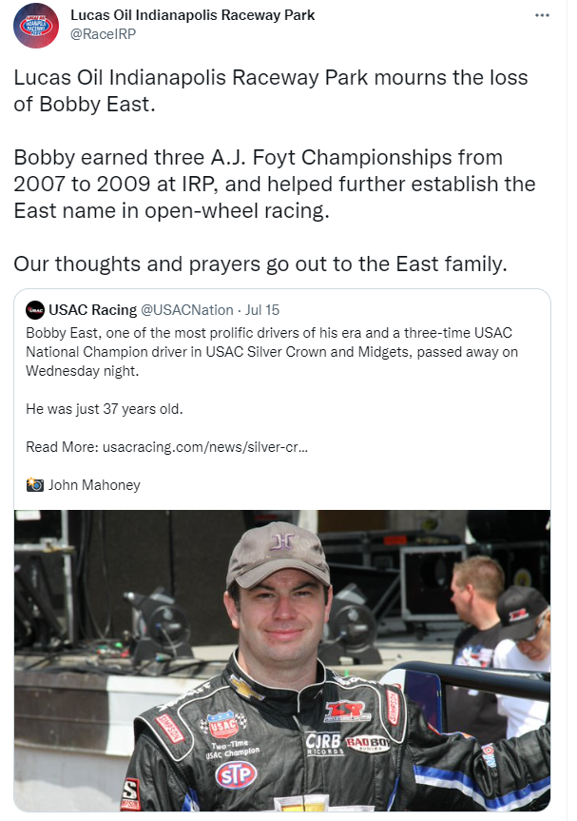This screenshot has width=577, height=821.
Task: Click the Lucas Oil Indianapolis Raceway Park display name
Action: 193,15
